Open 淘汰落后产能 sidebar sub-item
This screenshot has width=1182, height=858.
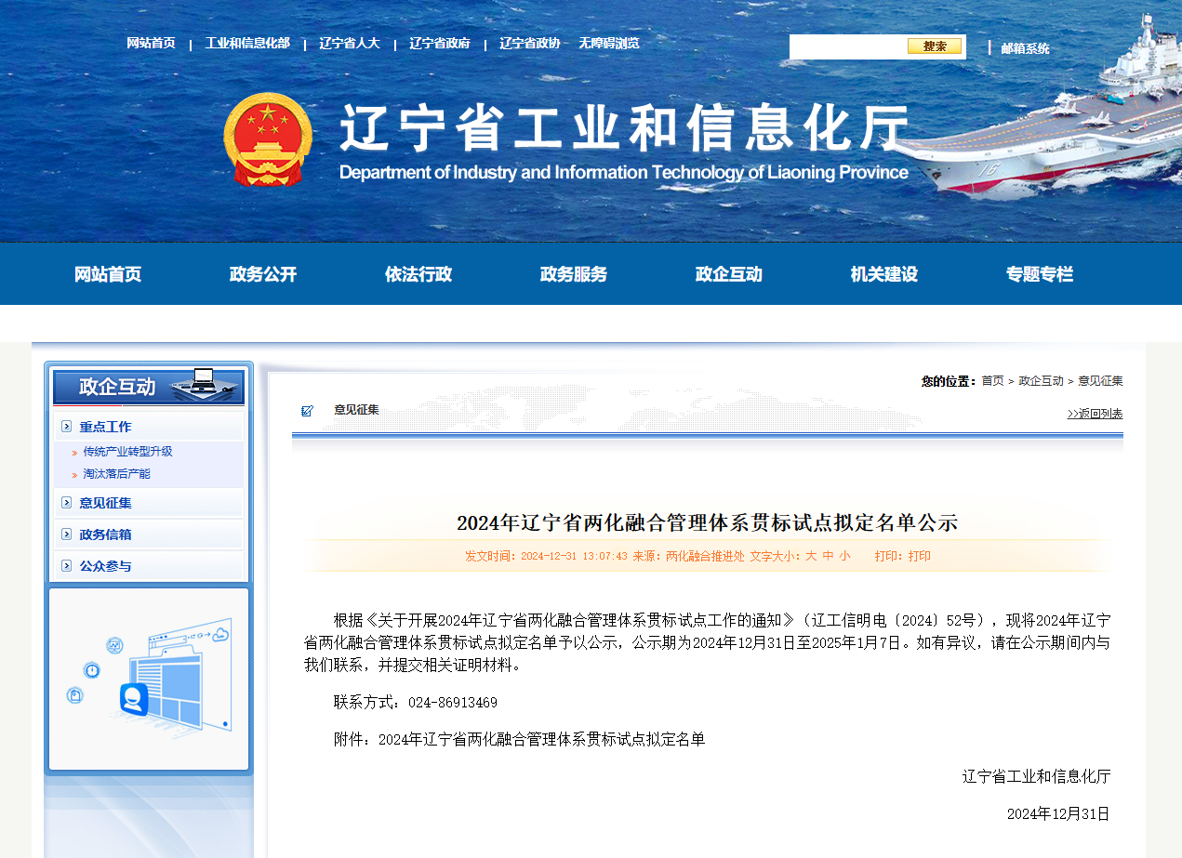coord(116,474)
